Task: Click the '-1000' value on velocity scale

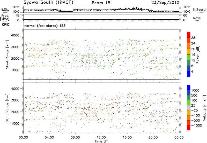Action: tap(196, 125)
